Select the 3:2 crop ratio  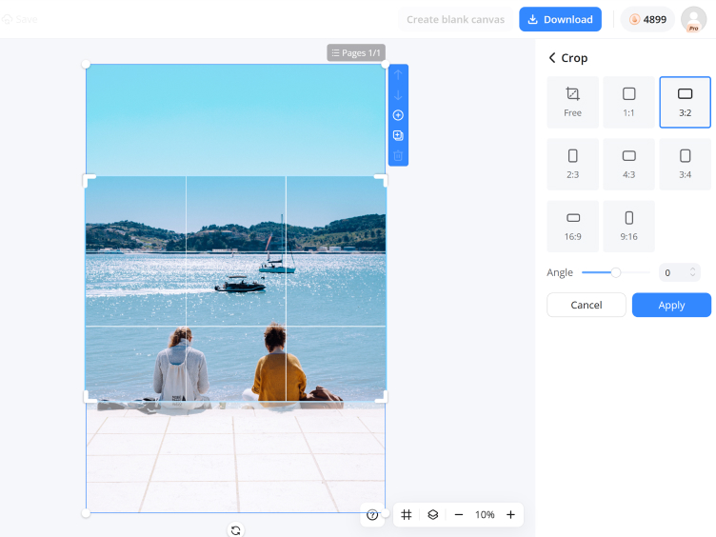pyautogui.click(x=685, y=102)
